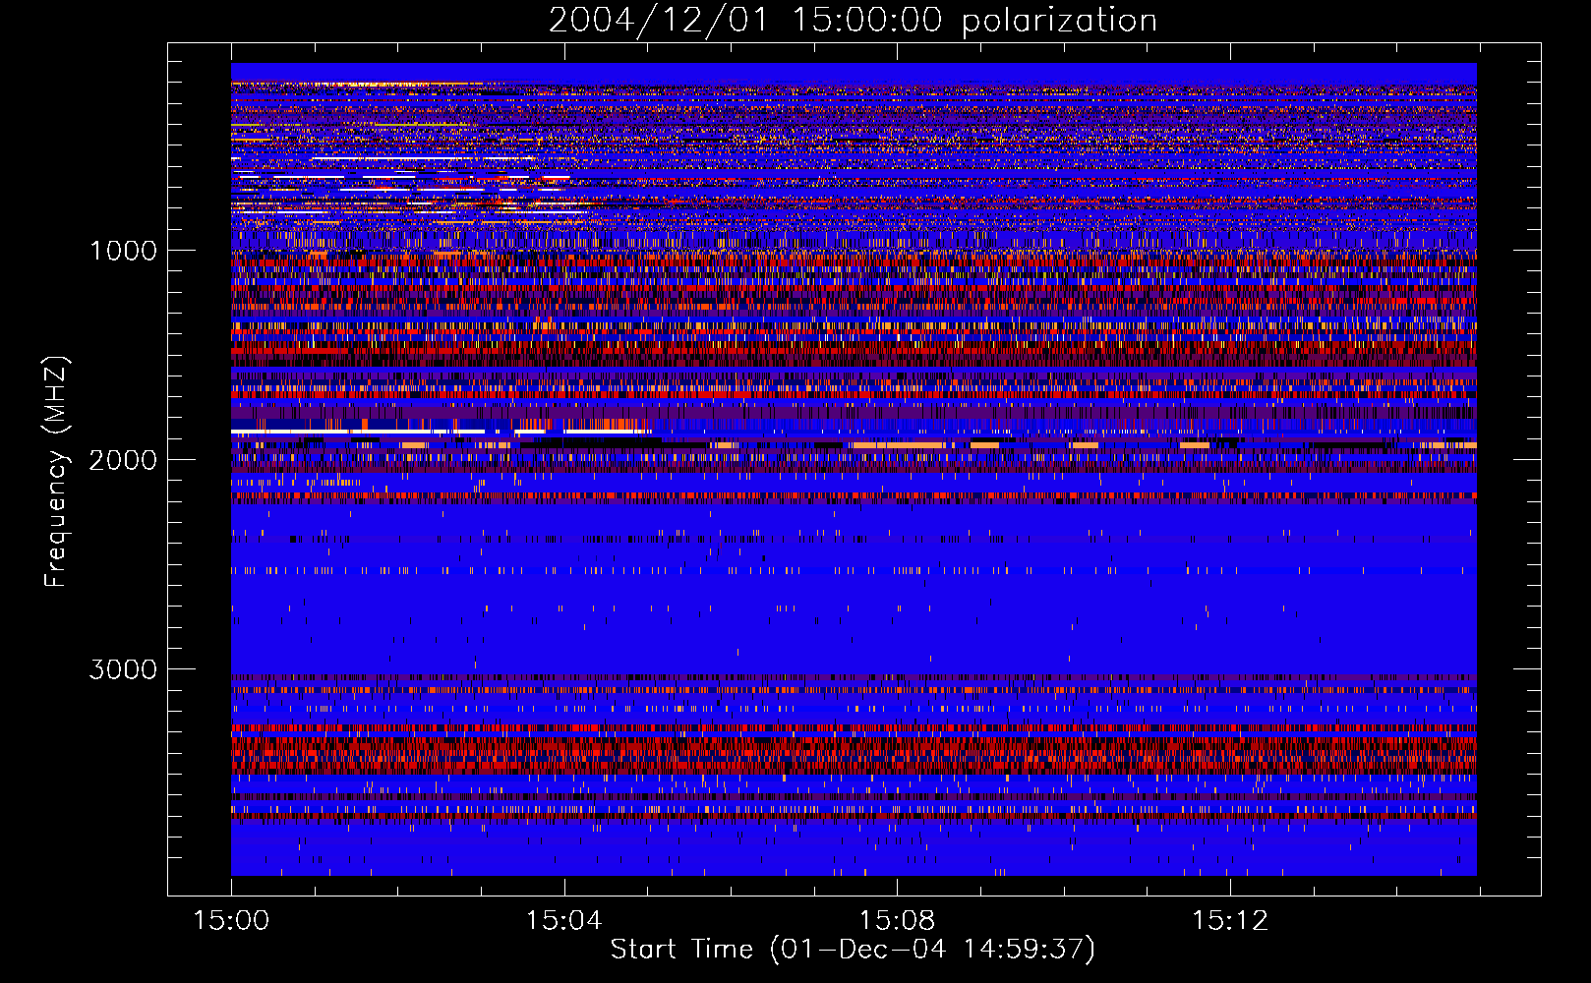Click the plot title '2004/12/01 15:00:00 polarization'

click(853, 20)
